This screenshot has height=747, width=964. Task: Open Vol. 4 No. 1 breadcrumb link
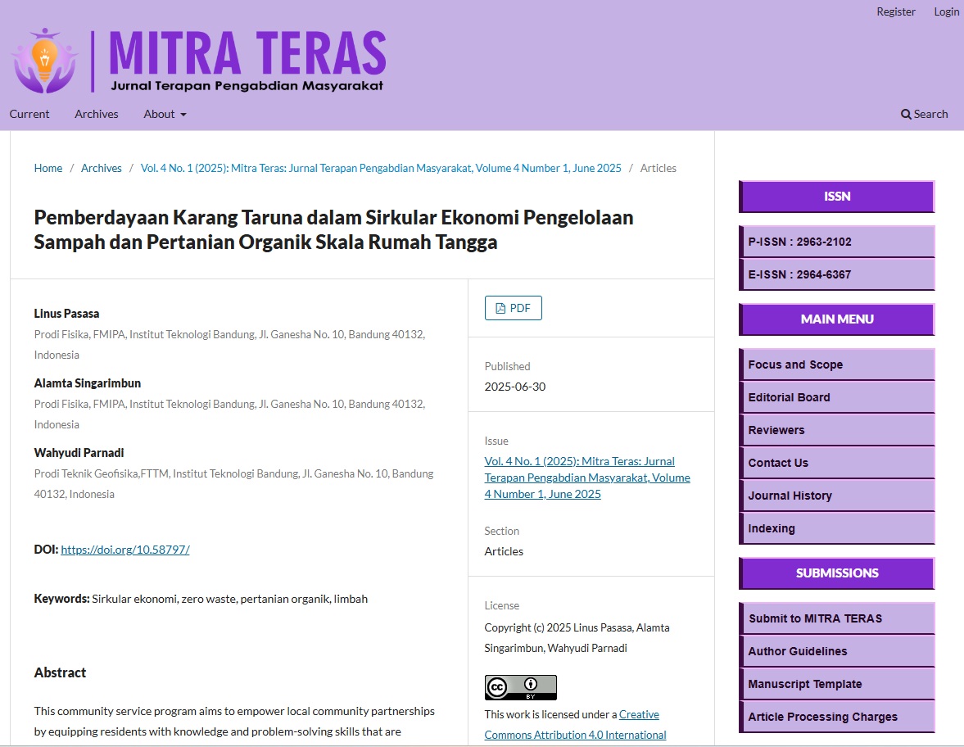pos(381,168)
